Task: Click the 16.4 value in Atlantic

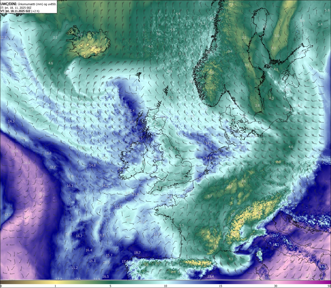Action: [x=89, y=250]
